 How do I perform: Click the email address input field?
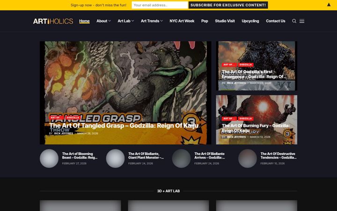pyautogui.click(x=160, y=5)
